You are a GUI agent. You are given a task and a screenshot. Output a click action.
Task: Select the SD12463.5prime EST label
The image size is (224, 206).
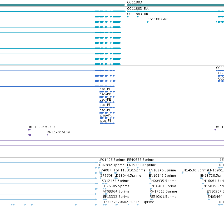pos(115,181)
